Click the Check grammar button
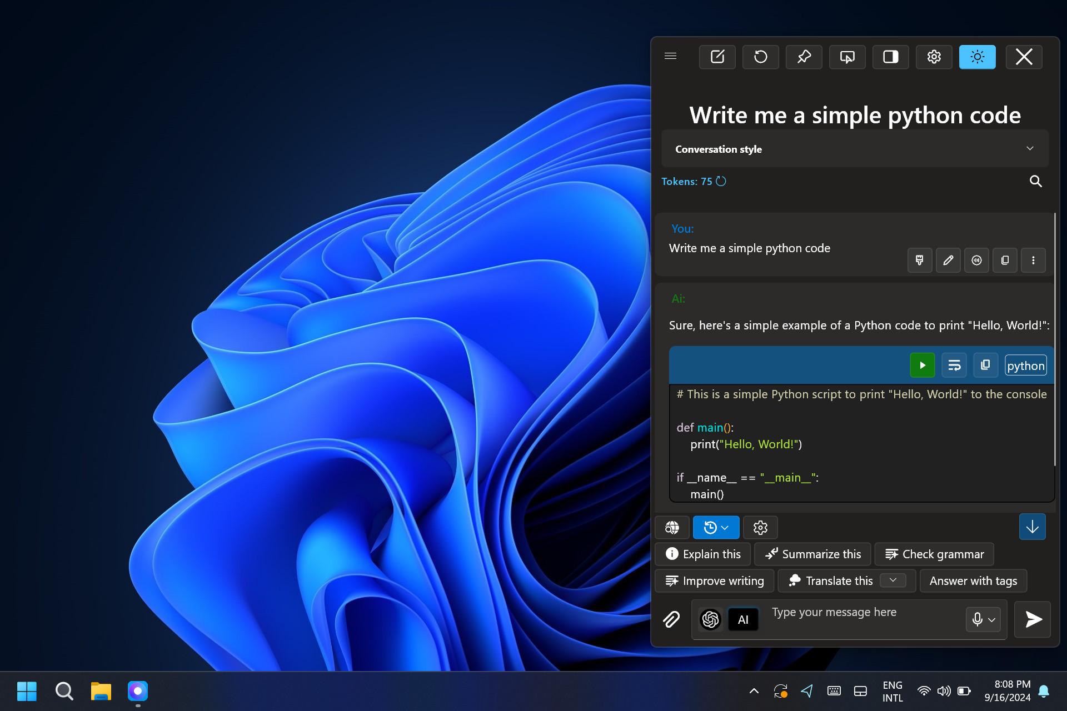1067x711 pixels. pos(934,554)
